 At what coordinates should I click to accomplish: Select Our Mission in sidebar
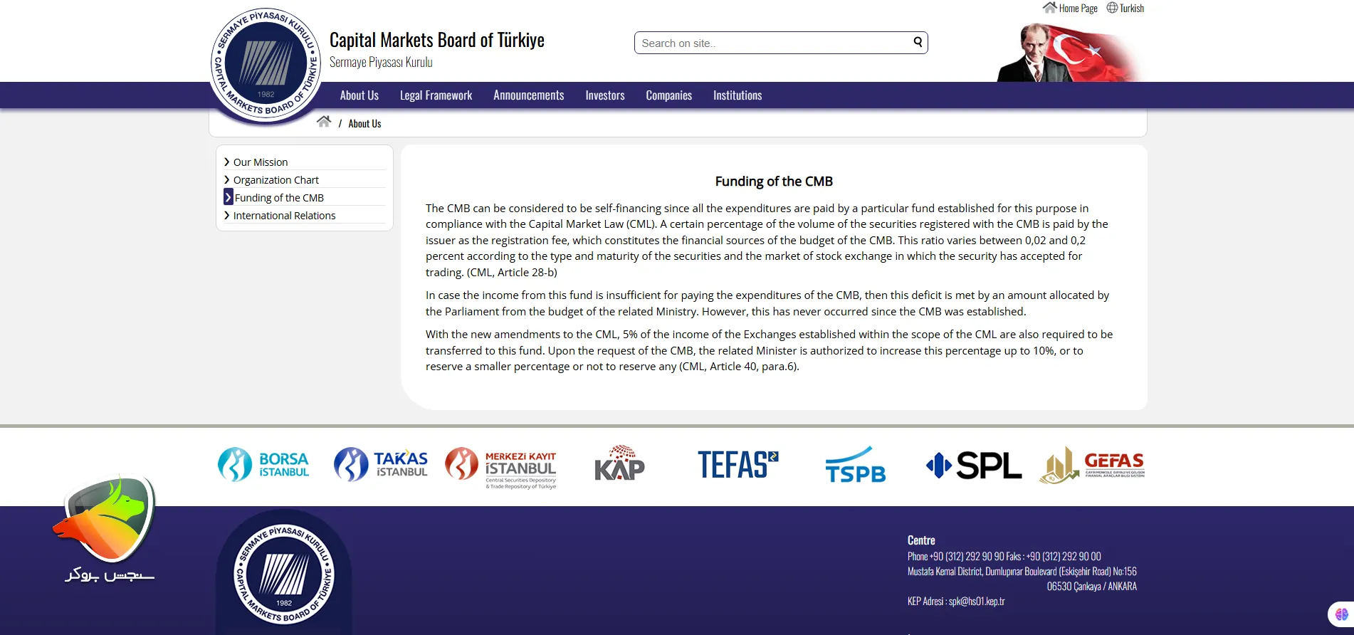pyautogui.click(x=261, y=162)
